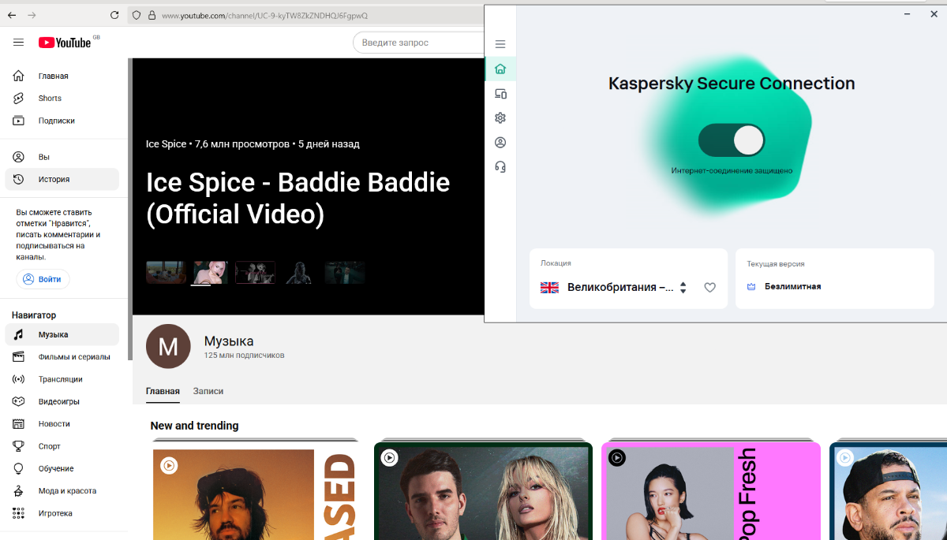Viewport: 947px width, 540px height.
Task: Open Великобритания location dropdown
Action: pos(615,288)
